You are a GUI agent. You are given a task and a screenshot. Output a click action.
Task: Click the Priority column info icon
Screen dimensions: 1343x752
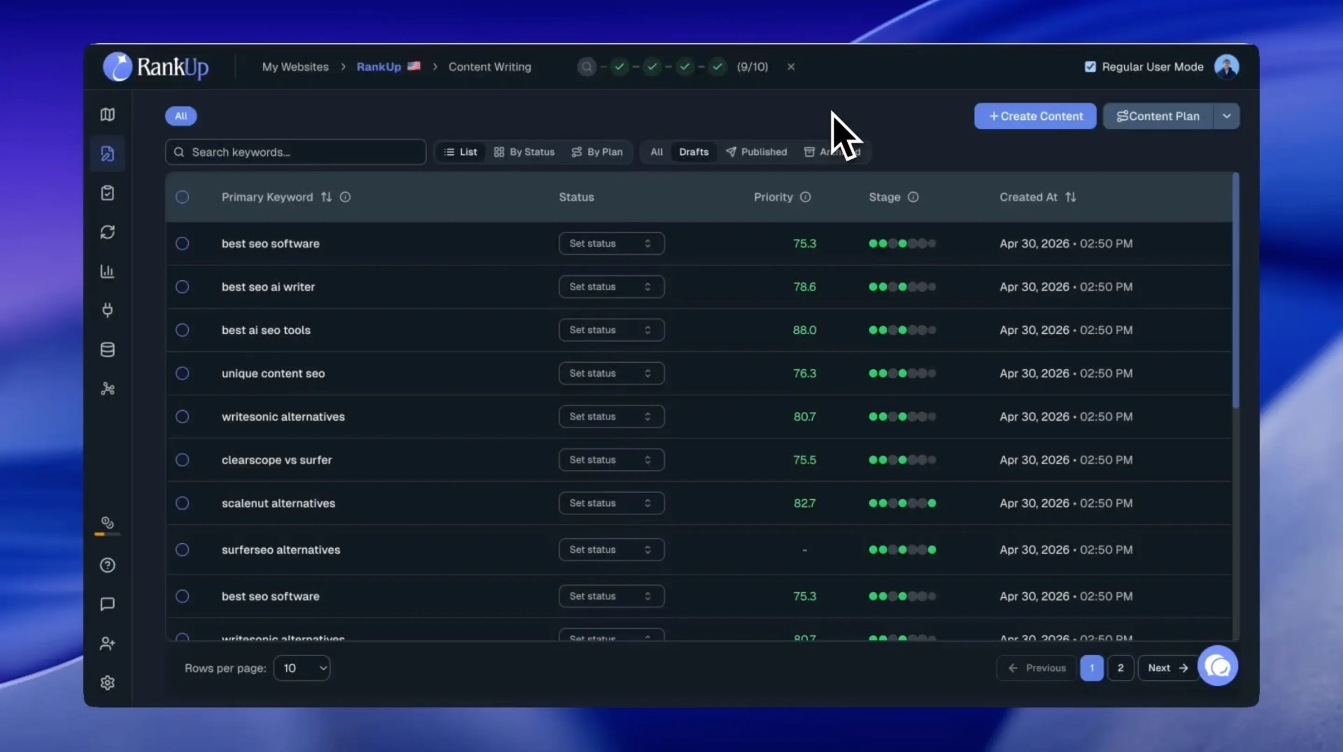805,197
